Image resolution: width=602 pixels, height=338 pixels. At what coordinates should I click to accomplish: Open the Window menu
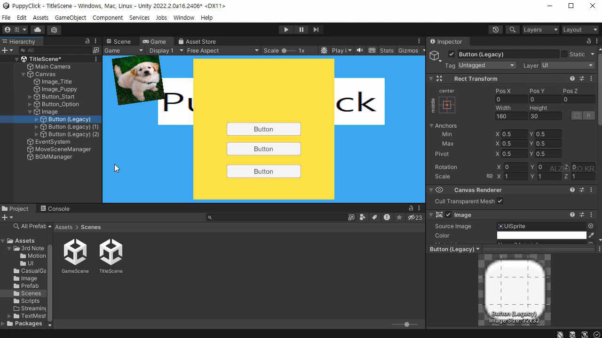point(184,17)
